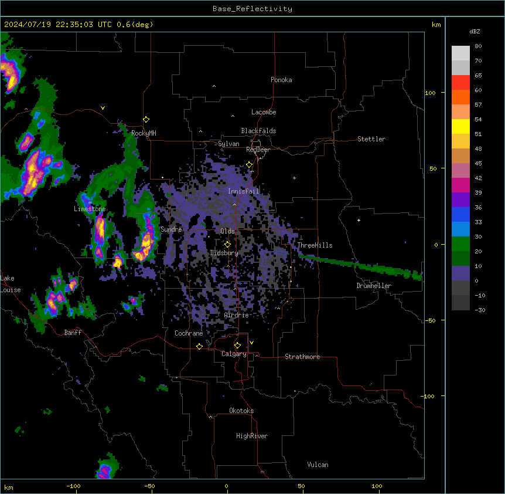Image resolution: width=505 pixels, height=494 pixels.
Task: Click the 50 tick label on right axis
Action: [433, 168]
